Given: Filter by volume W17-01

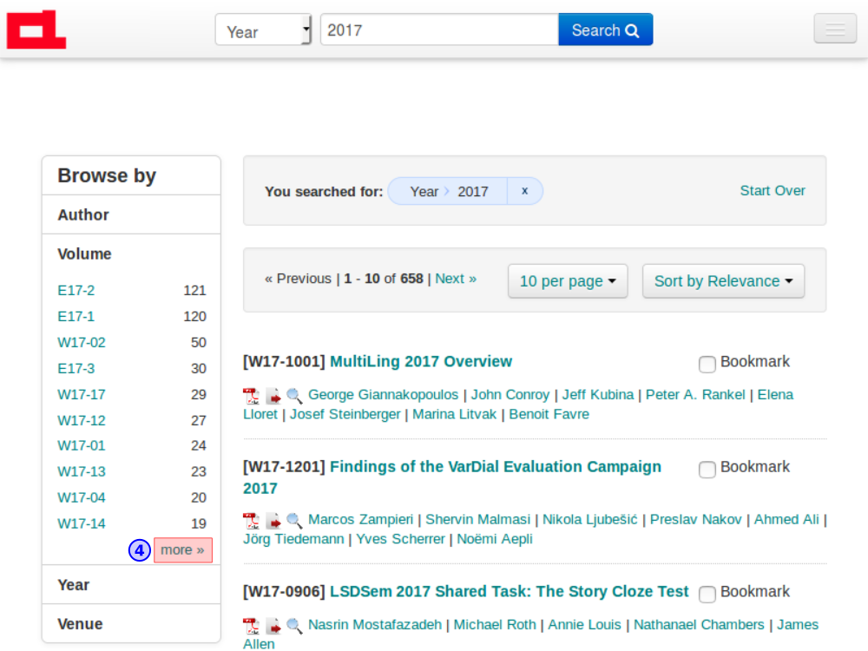Looking at the screenshot, I should pyautogui.click(x=82, y=445).
